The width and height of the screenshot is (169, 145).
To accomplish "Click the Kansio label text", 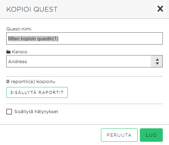I will pos(20,52).
